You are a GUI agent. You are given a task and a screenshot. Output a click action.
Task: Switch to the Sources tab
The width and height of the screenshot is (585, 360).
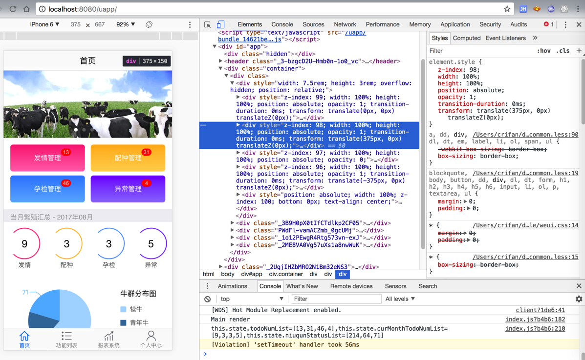pos(313,24)
